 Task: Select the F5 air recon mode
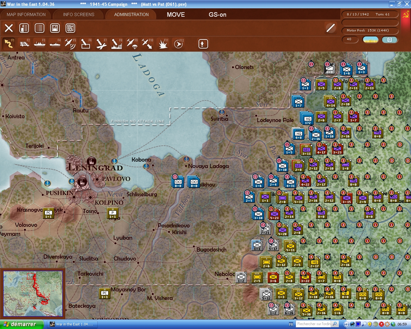click(70, 44)
